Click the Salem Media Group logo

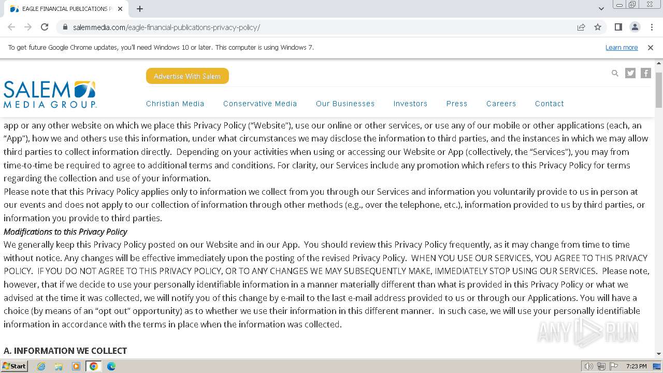pos(50,94)
